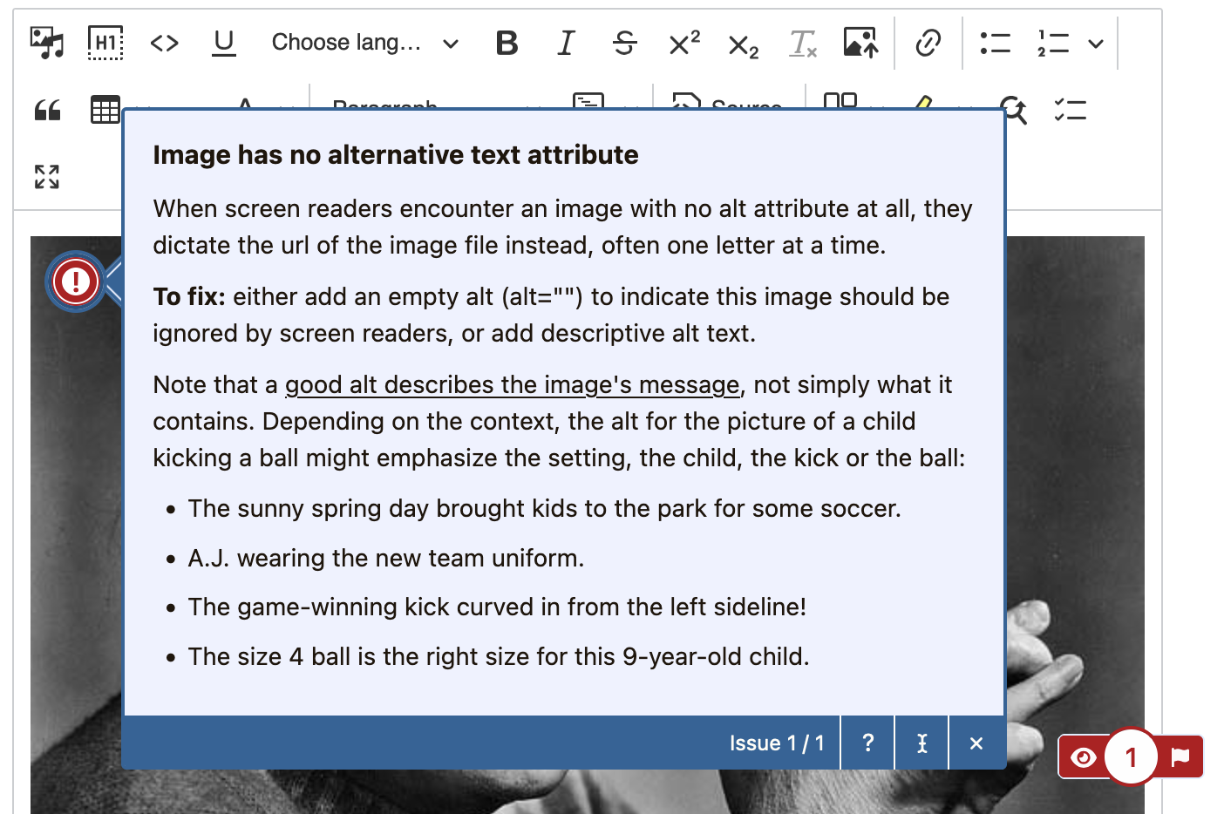Select the A.J. wearing new team uniform bullet
This screenshot has height=814, width=1224.
click(x=386, y=558)
